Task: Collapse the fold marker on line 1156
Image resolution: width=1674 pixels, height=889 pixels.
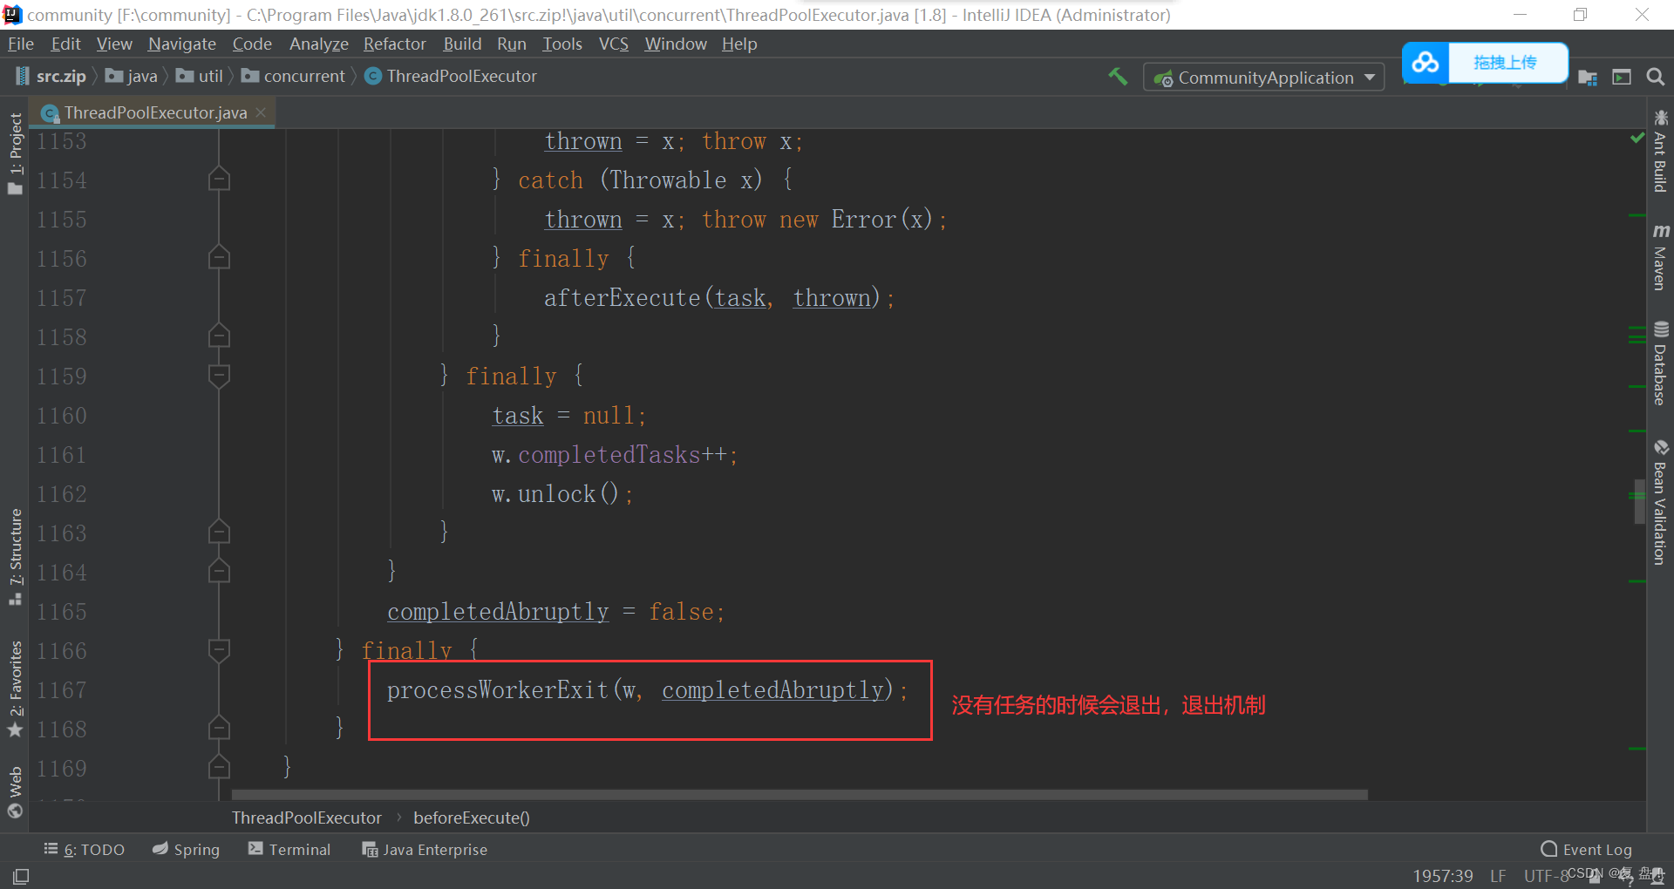Action: (x=219, y=258)
